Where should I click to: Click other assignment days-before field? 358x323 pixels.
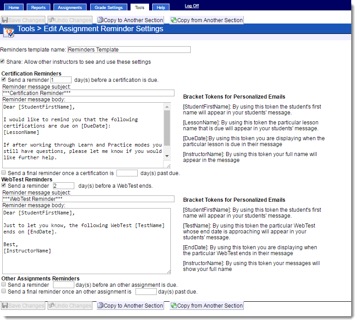[63, 285]
